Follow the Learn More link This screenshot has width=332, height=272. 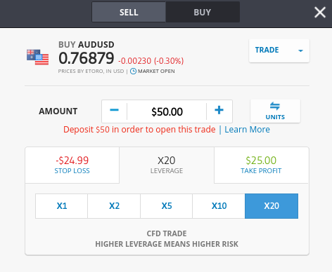pyautogui.click(x=247, y=130)
